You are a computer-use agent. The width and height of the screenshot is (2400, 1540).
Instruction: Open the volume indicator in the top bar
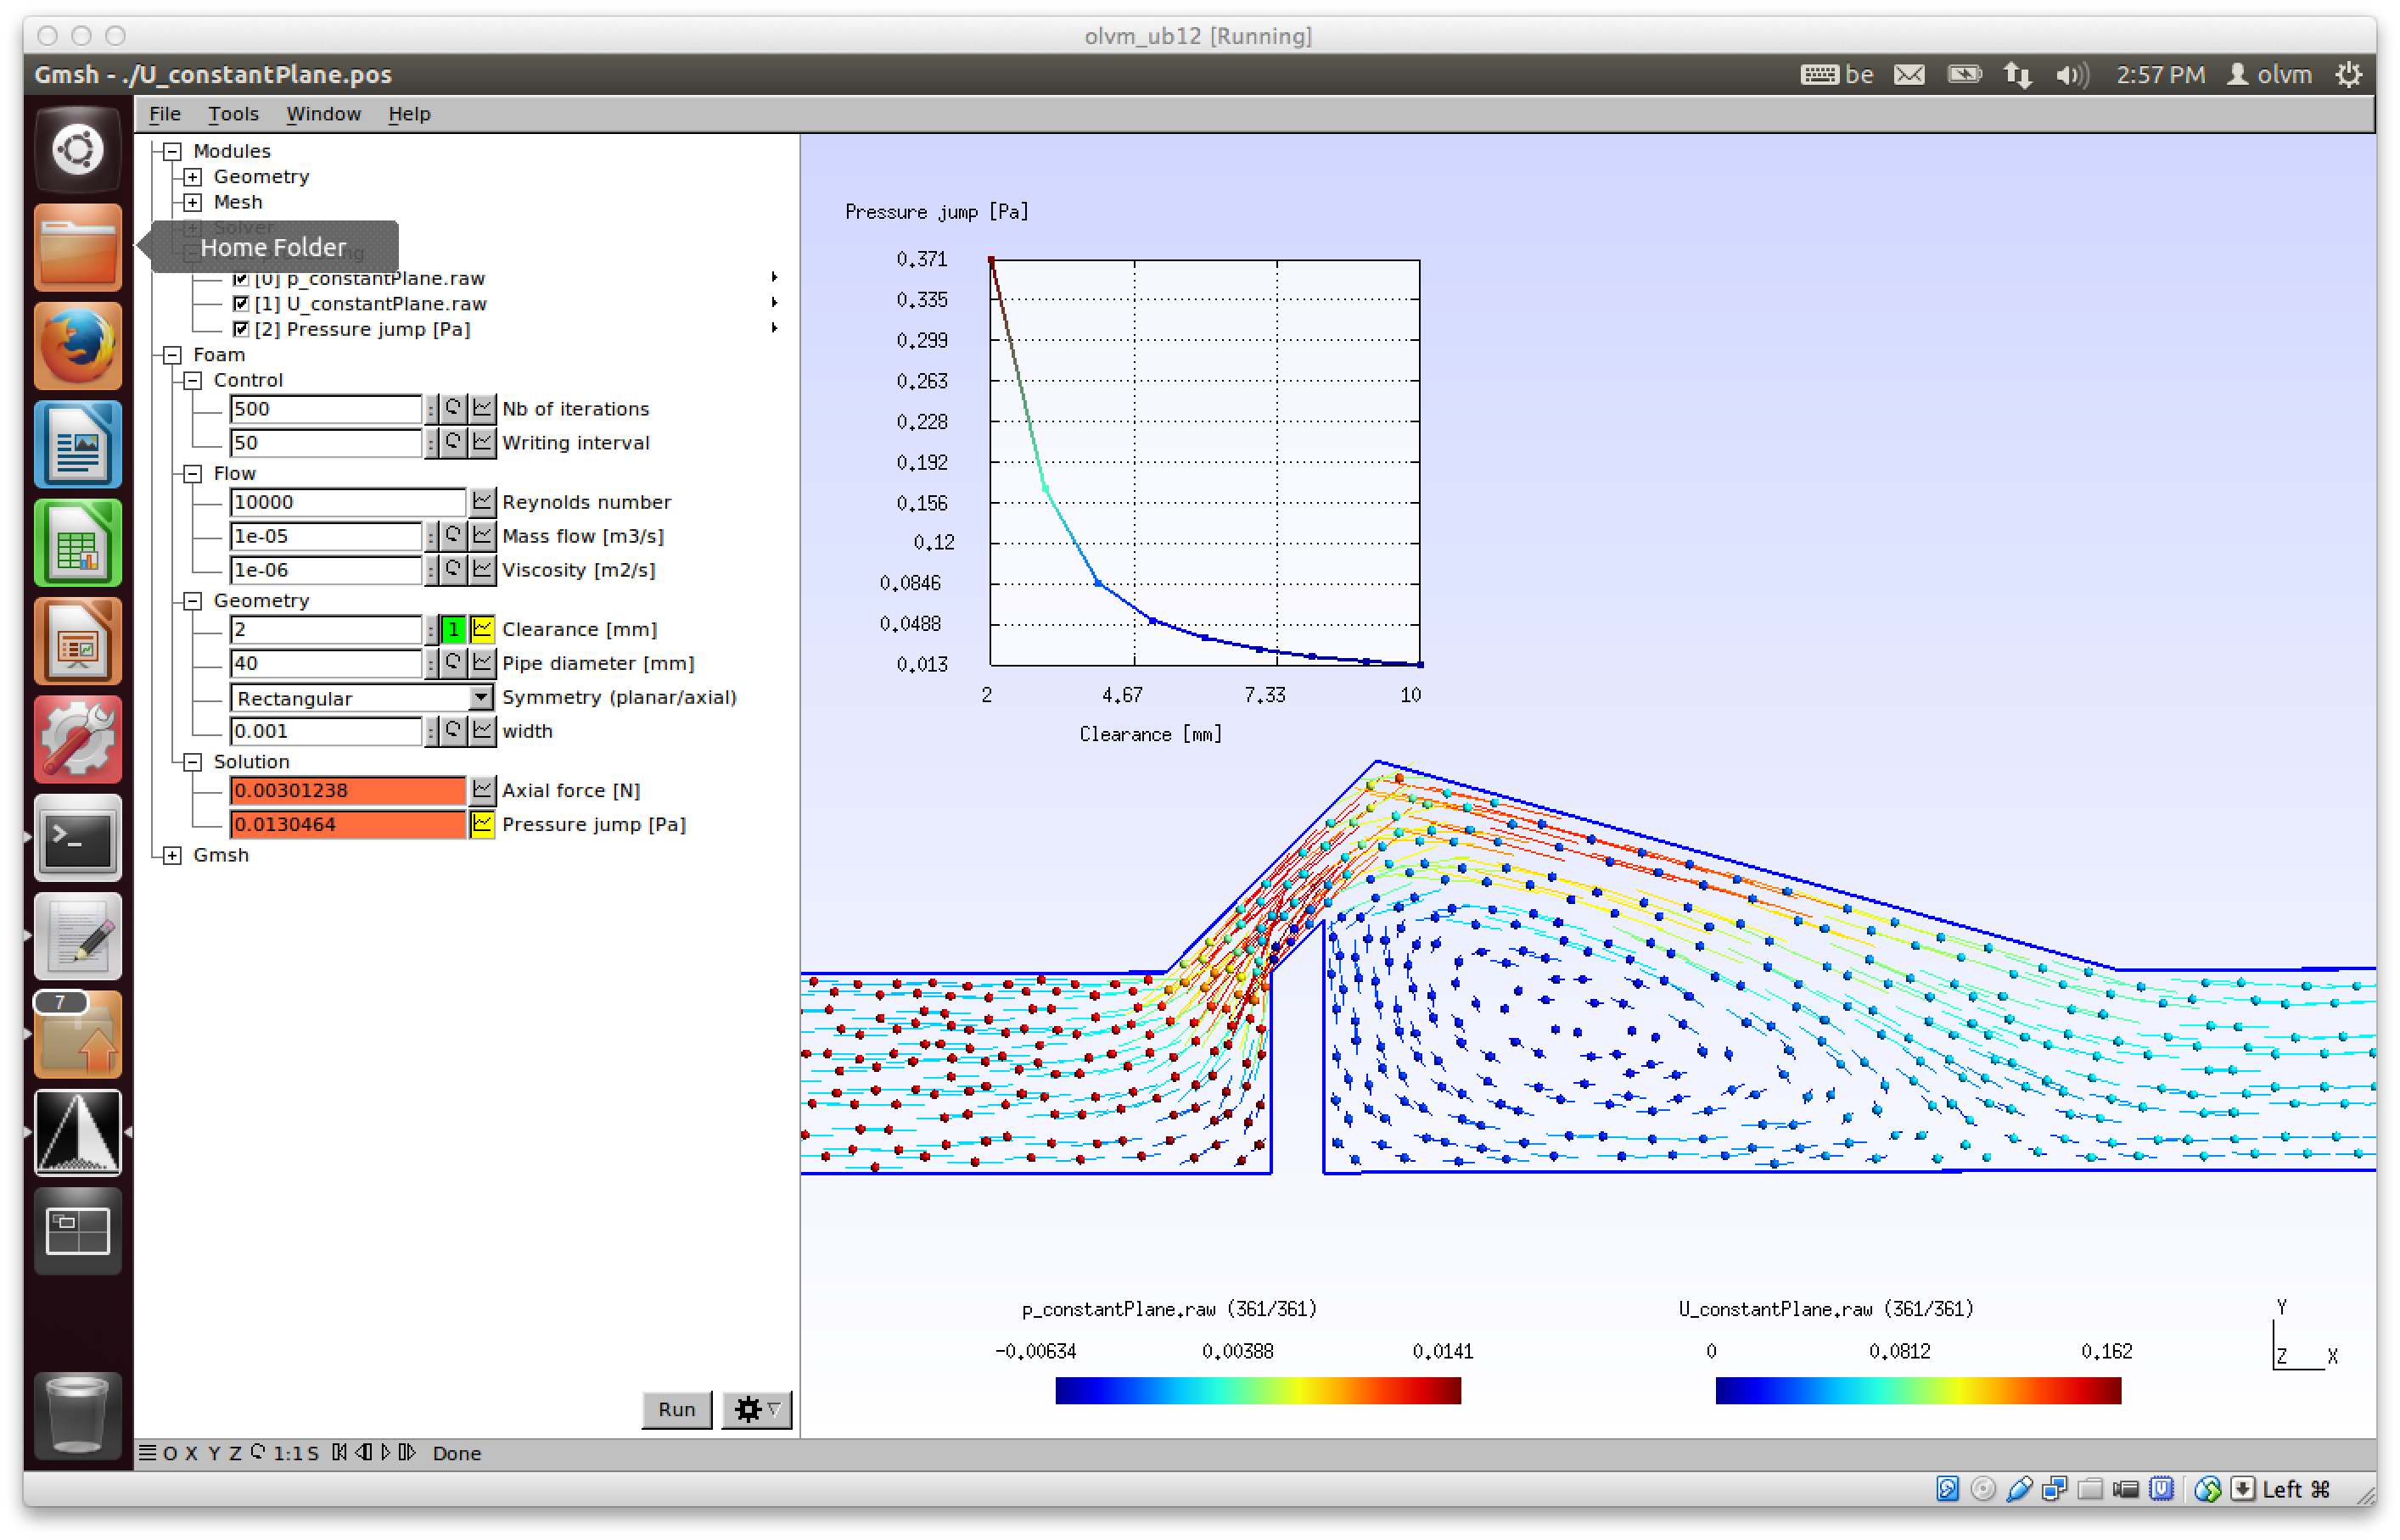(x=2072, y=75)
